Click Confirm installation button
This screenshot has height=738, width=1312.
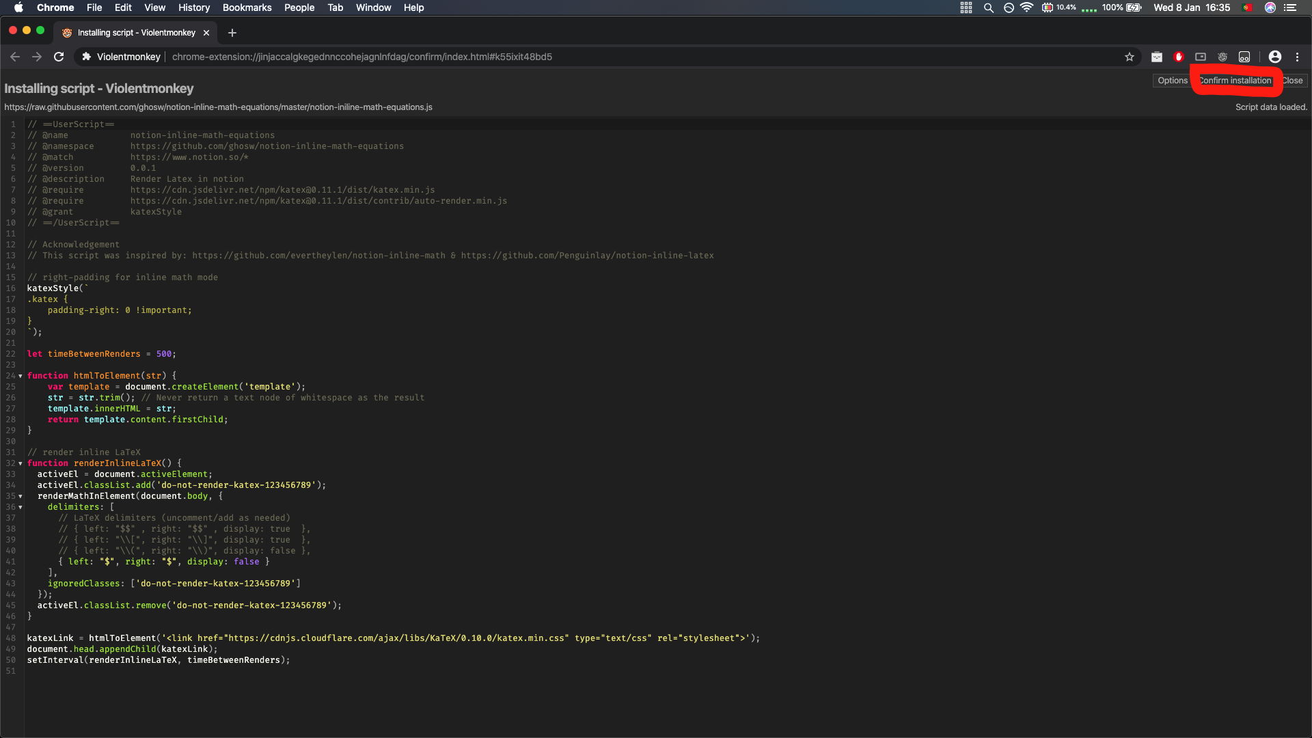pyautogui.click(x=1235, y=81)
